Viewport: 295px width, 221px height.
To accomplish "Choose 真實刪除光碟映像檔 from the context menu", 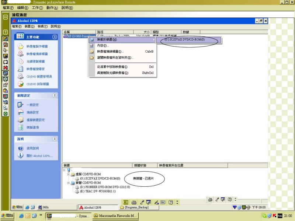I will tap(122, 73).
